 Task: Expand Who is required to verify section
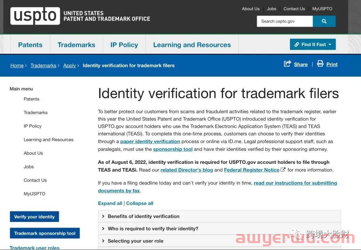click(x=153, y=228)
